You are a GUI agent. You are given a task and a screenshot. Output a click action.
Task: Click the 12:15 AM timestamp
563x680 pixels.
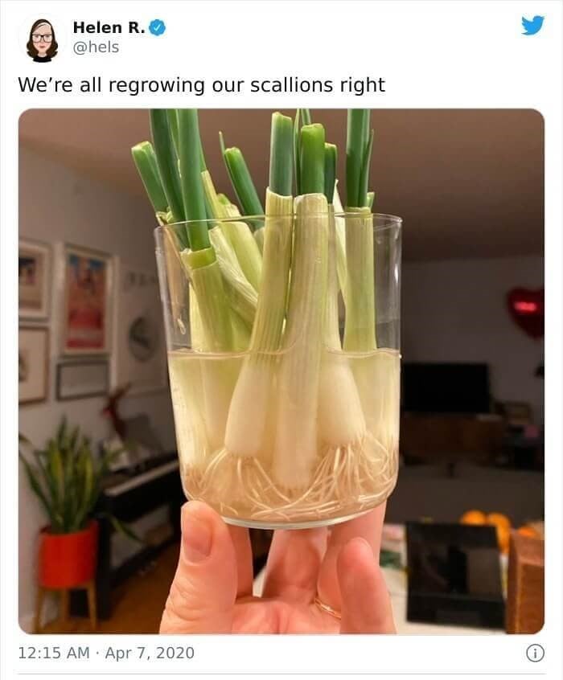point(53,653)
